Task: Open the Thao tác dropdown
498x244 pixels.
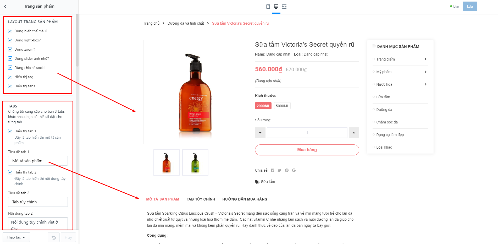Action: pyautogui.click(x=16, y=237)
